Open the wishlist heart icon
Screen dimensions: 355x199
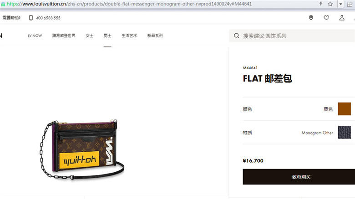tap(326, 18)
